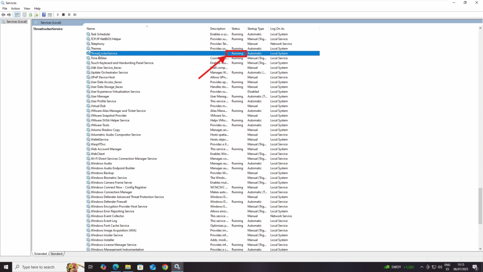This screenshot has height=272, width=483.
Task: Click the Restart Service toolbar icon
Action: (x=75, y=15)
